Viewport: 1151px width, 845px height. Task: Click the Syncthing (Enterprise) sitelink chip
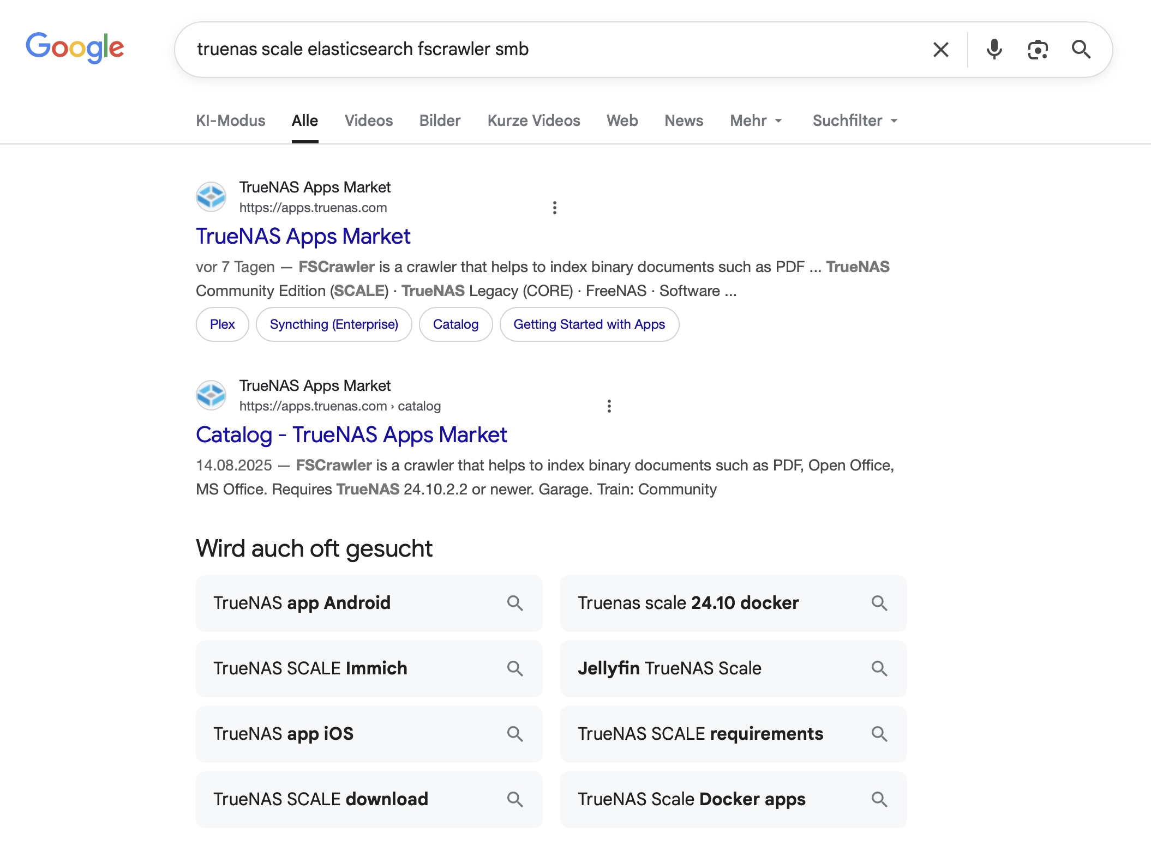[334, 324]
